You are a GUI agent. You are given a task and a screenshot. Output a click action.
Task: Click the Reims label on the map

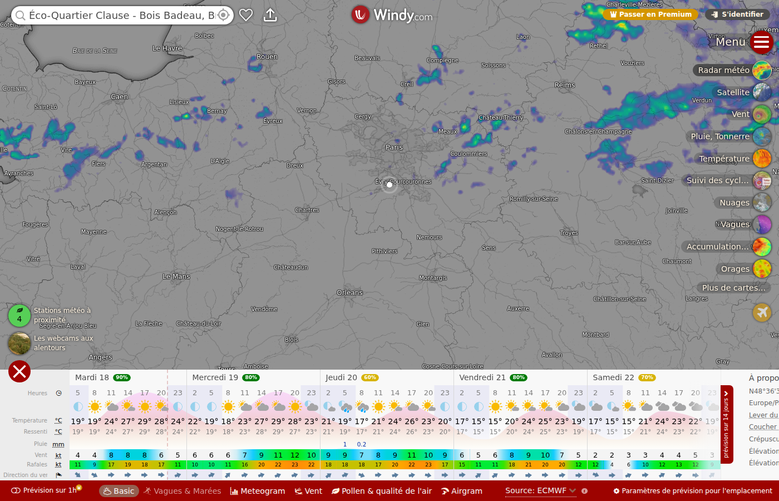point(565,85)
